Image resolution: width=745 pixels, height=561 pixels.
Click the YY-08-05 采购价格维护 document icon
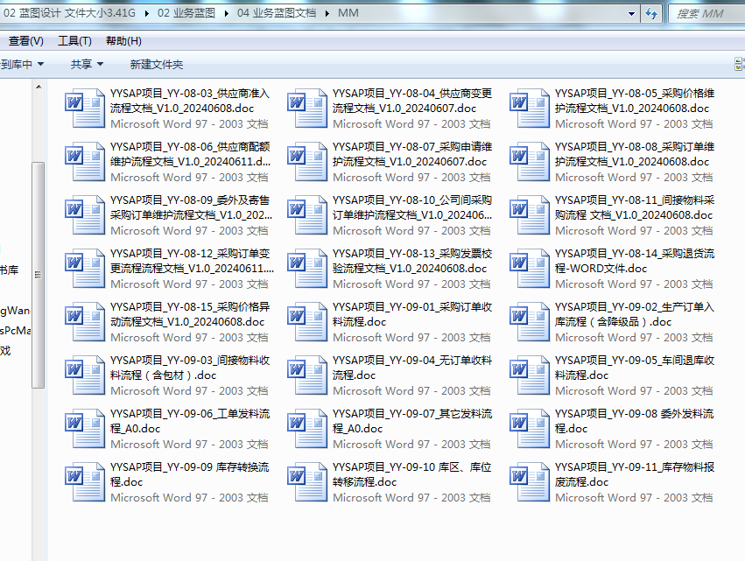click(530, 108)
